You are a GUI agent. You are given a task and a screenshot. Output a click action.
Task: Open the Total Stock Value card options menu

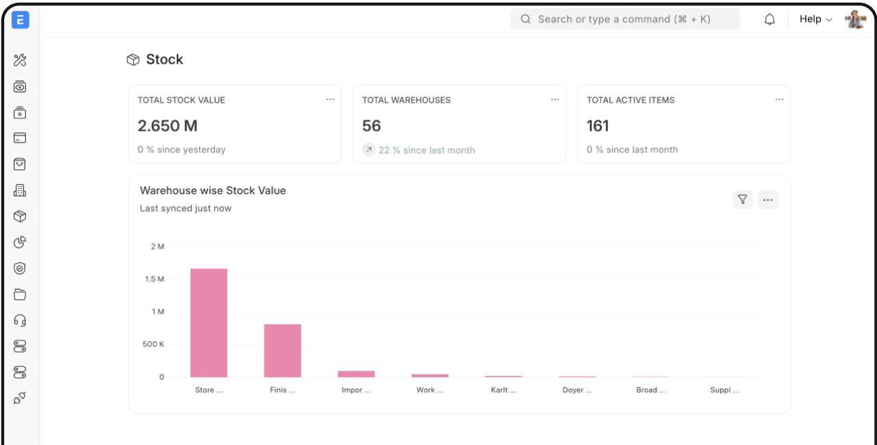330,100
